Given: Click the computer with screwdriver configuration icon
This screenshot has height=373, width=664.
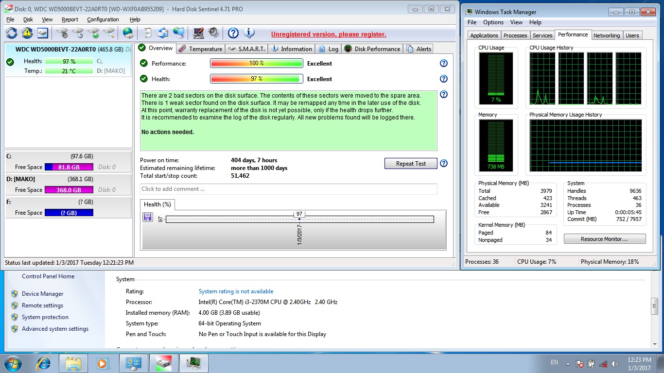Looking at the screenshot, I should [198, 33].
